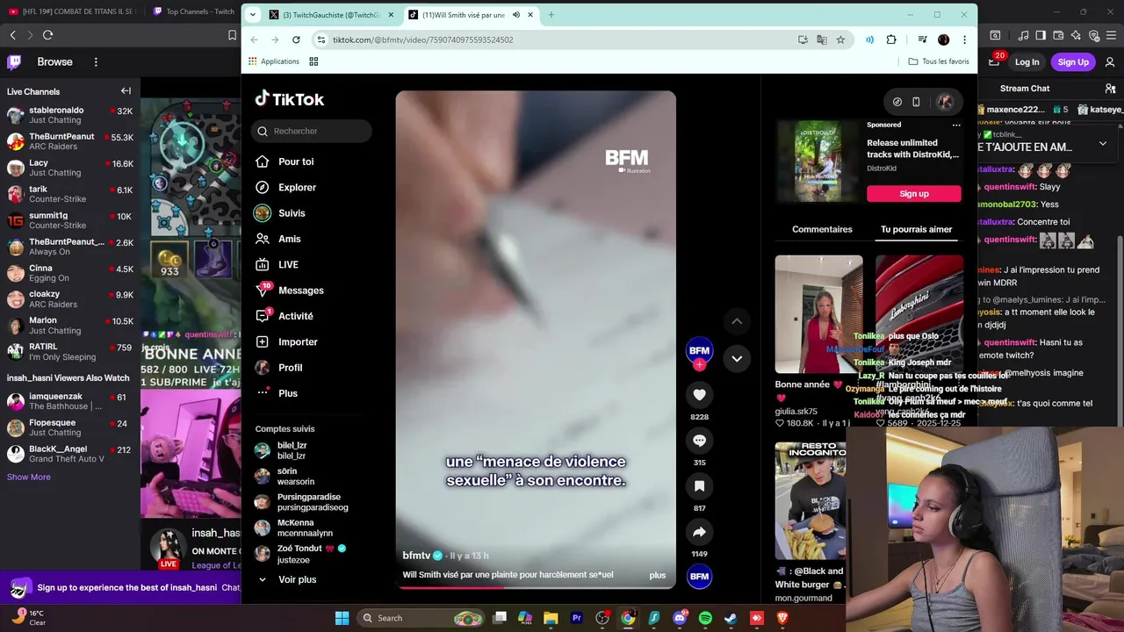Click Twitch Sign Up button
This screenshot has width=1124, height=632.
point(1073,62)
